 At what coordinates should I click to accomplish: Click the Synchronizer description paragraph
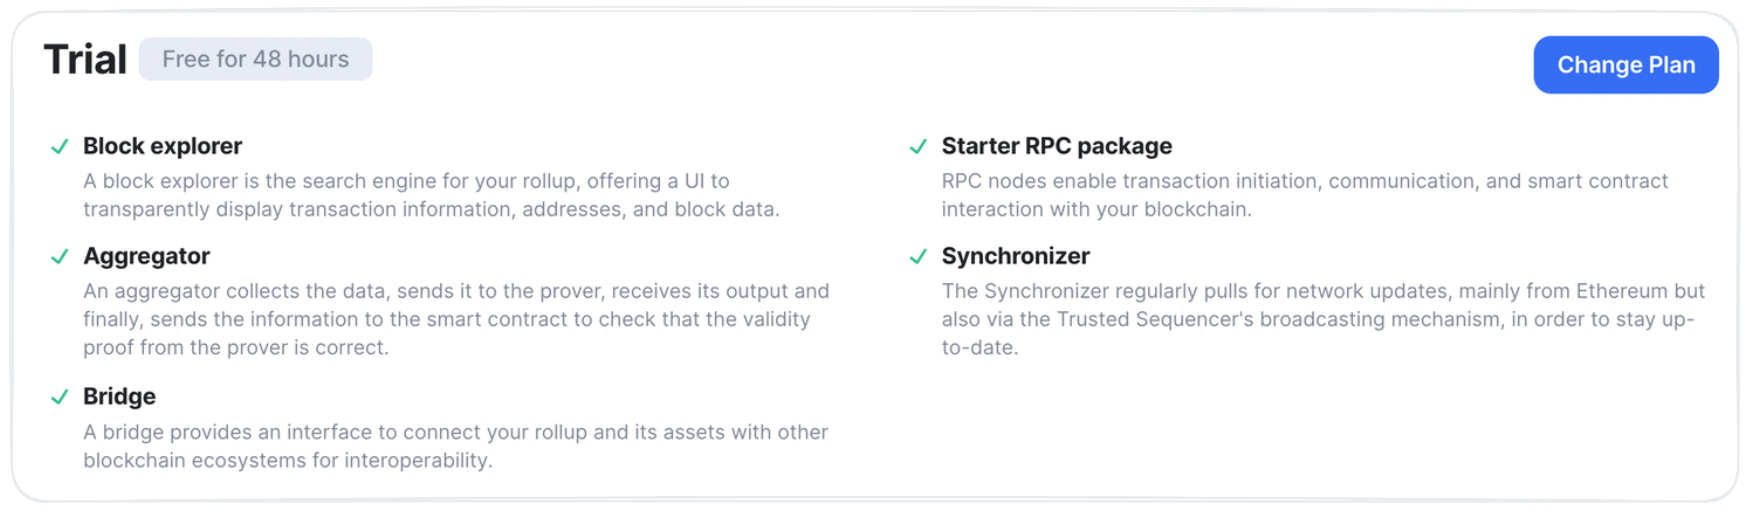[x=1323, y=319]
